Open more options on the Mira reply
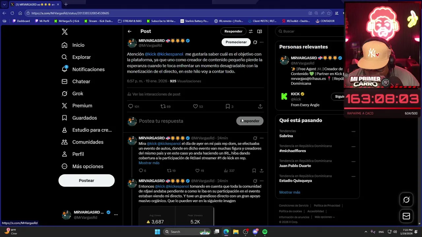Image resolution: width=422 pixels, height=237 pixels. point(261,138)
